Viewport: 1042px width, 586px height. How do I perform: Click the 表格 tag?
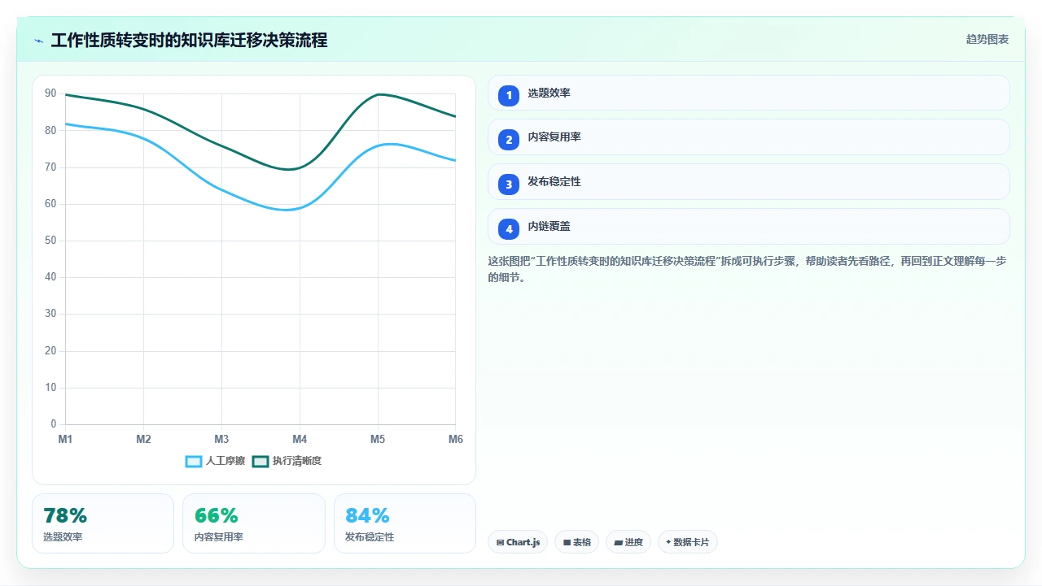pyautogui.click(x=577, y=542)
